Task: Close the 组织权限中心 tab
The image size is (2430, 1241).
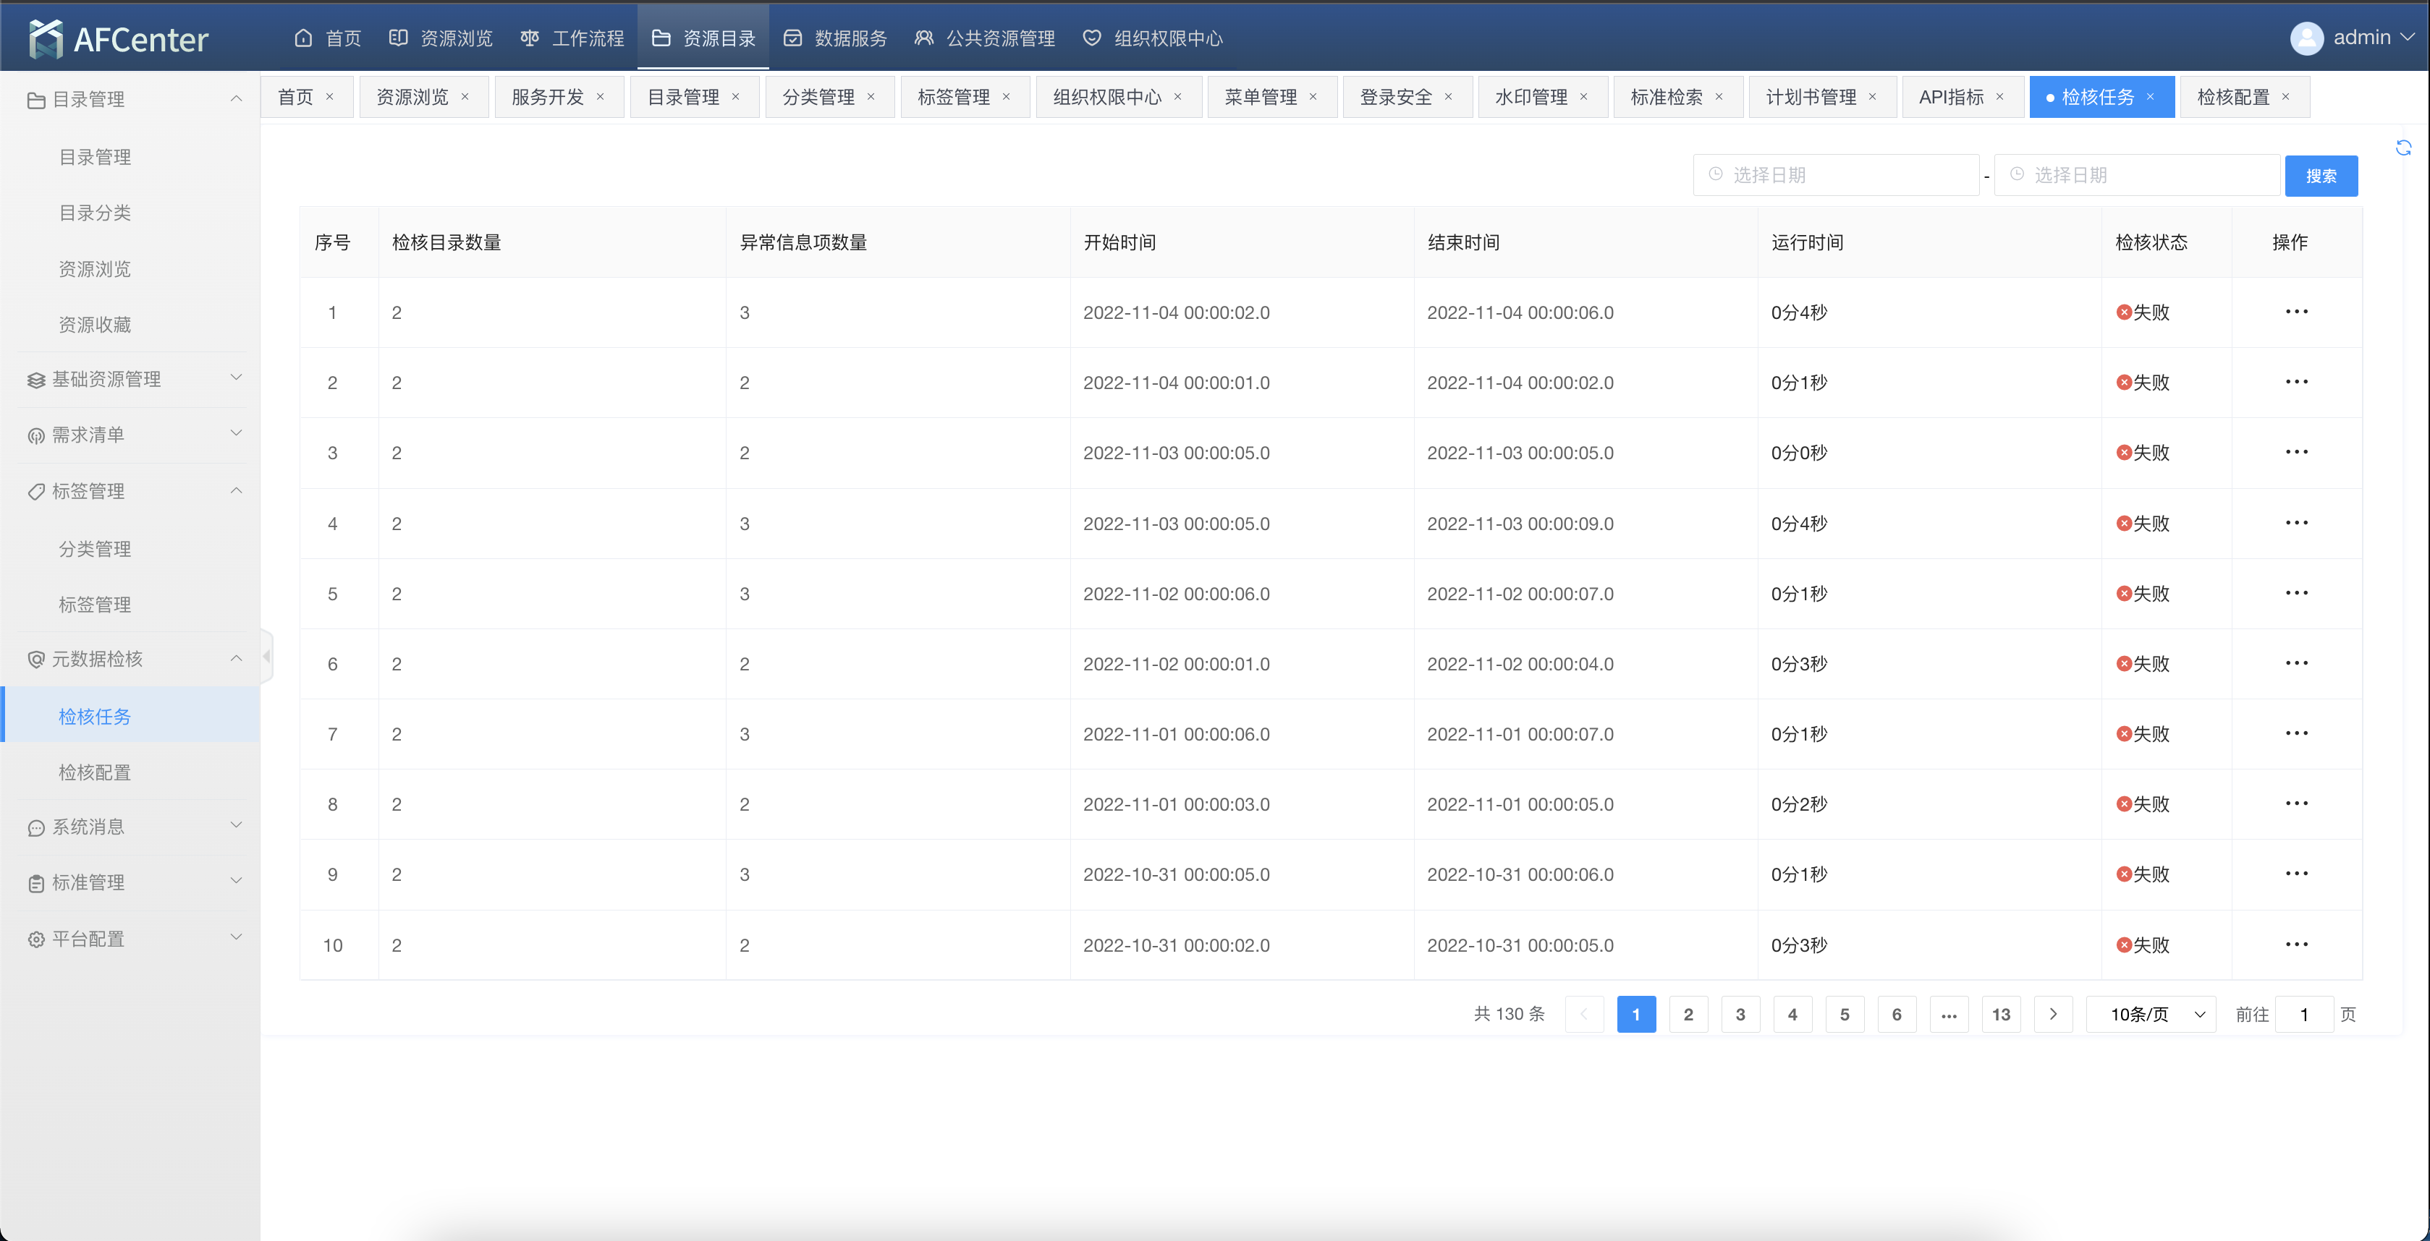Action: 1177,96
